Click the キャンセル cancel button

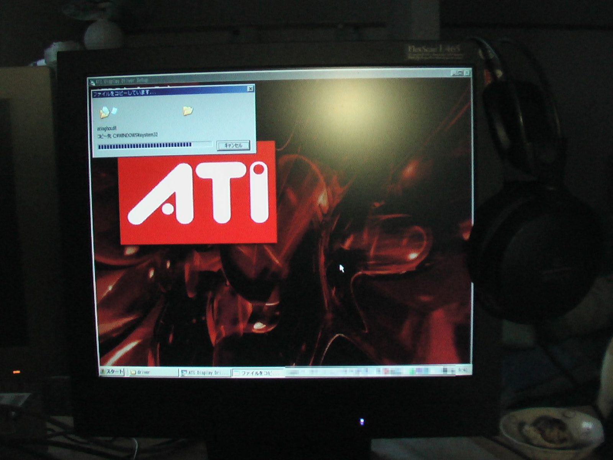click(x=233, y=145)
